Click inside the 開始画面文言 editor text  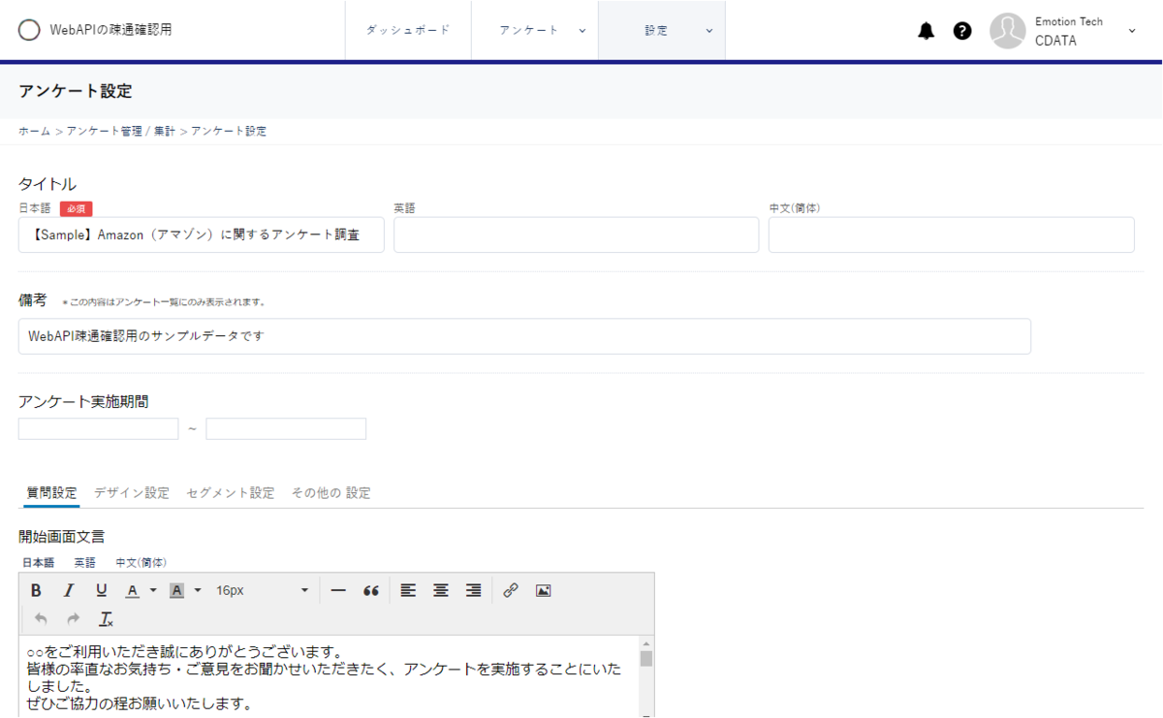click(x=330, y=676)
